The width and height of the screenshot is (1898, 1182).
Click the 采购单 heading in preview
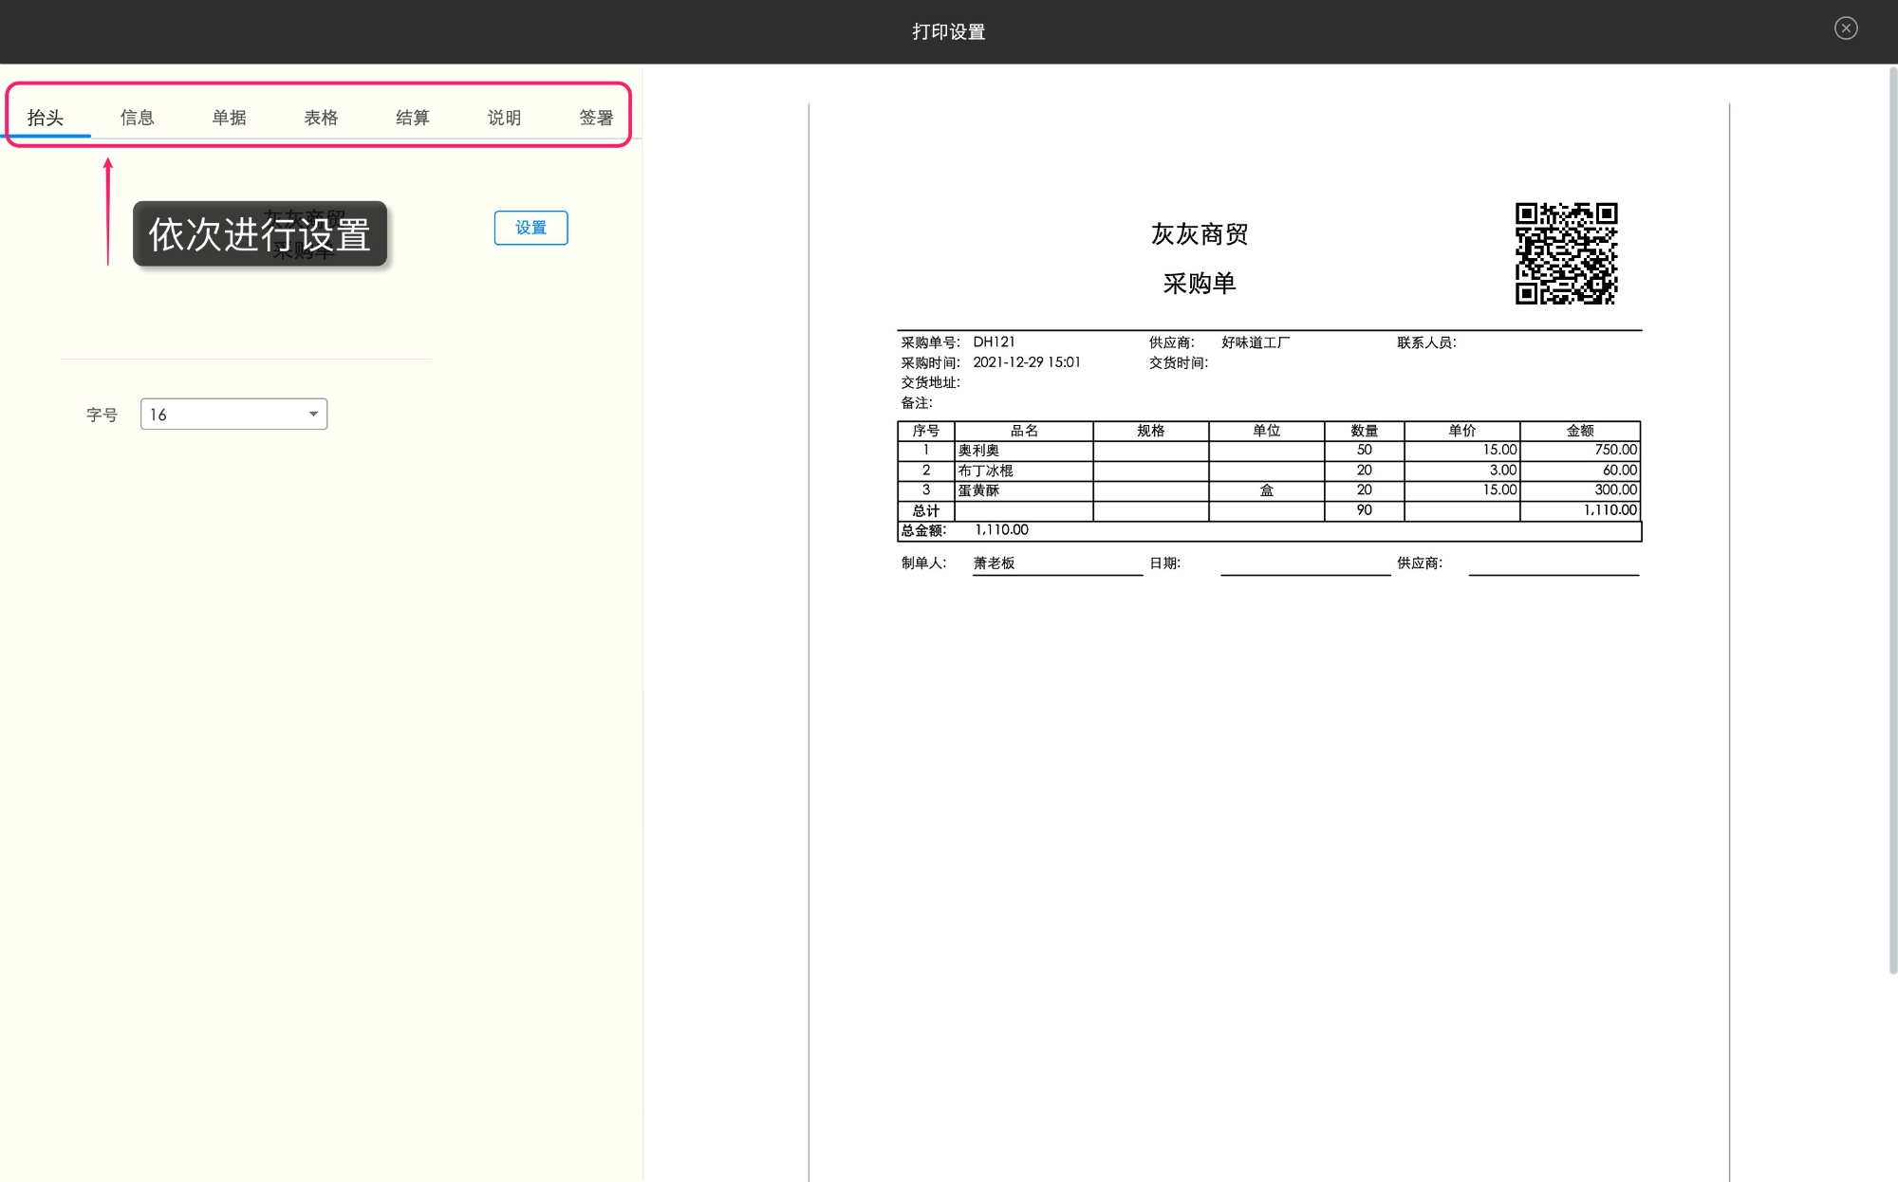click(1200, 284)
